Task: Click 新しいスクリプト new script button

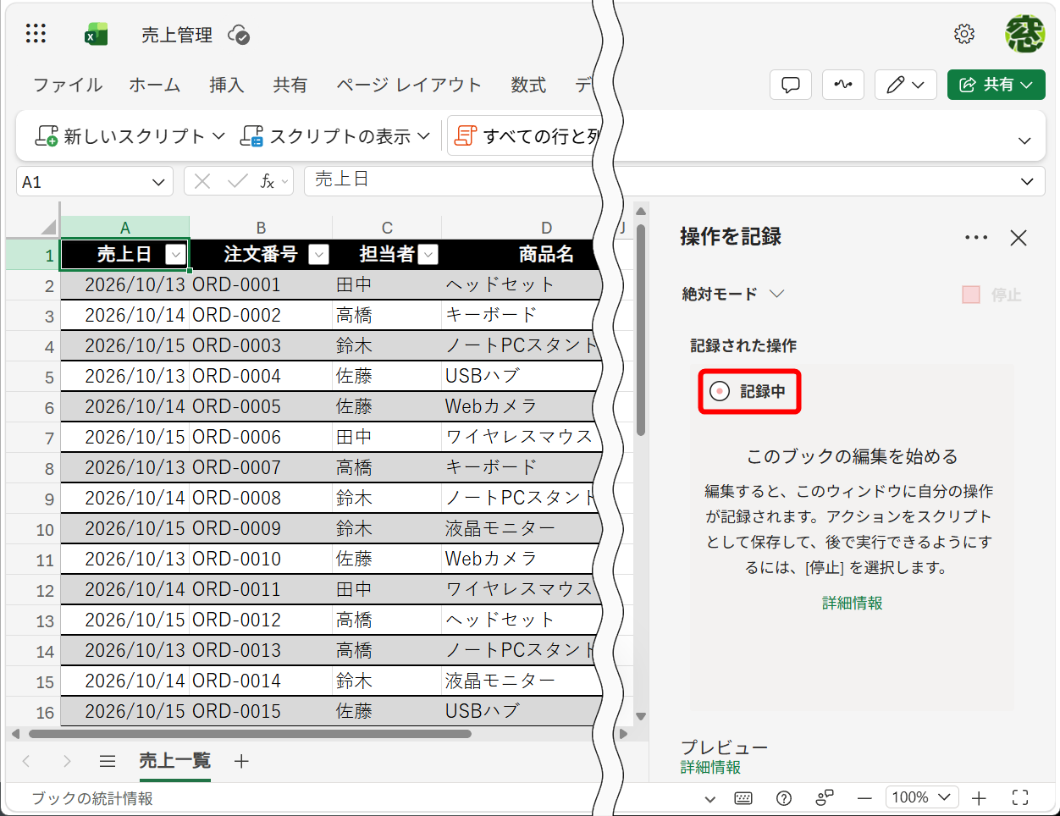Action: [119, 136]
